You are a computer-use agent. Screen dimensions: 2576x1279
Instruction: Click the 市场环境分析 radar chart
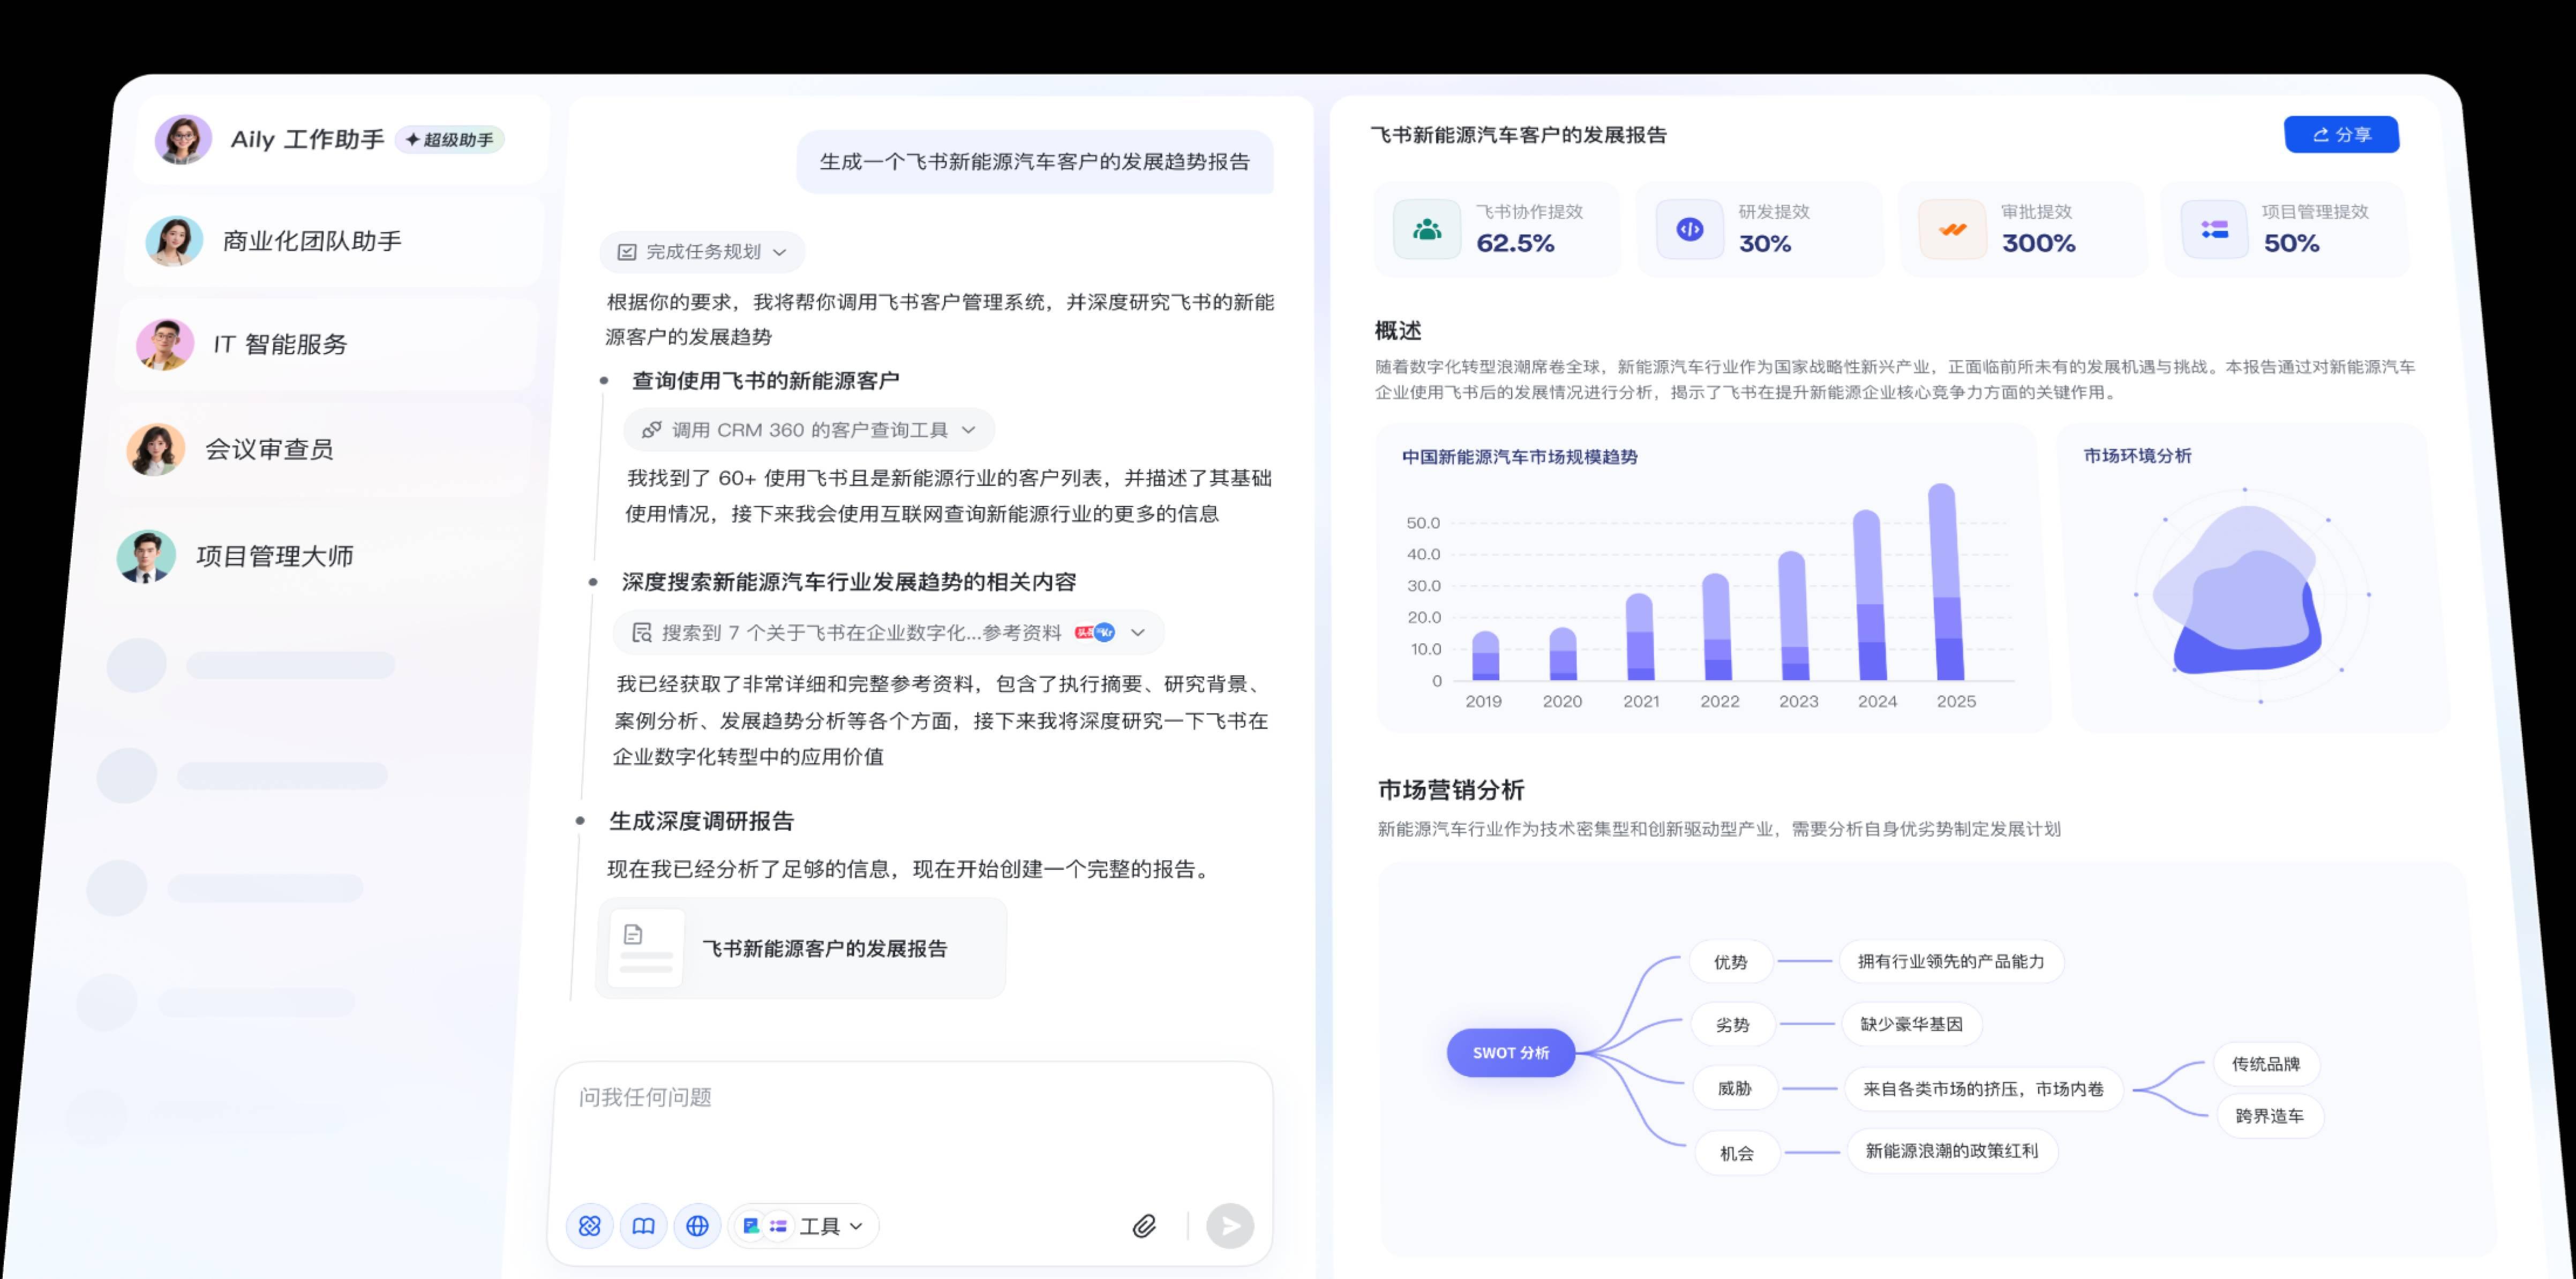[2252, 594]
